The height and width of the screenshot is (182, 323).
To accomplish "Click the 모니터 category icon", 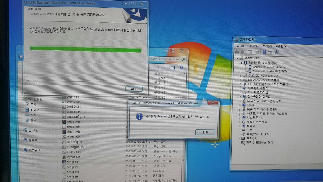I will tap(244, 105).
